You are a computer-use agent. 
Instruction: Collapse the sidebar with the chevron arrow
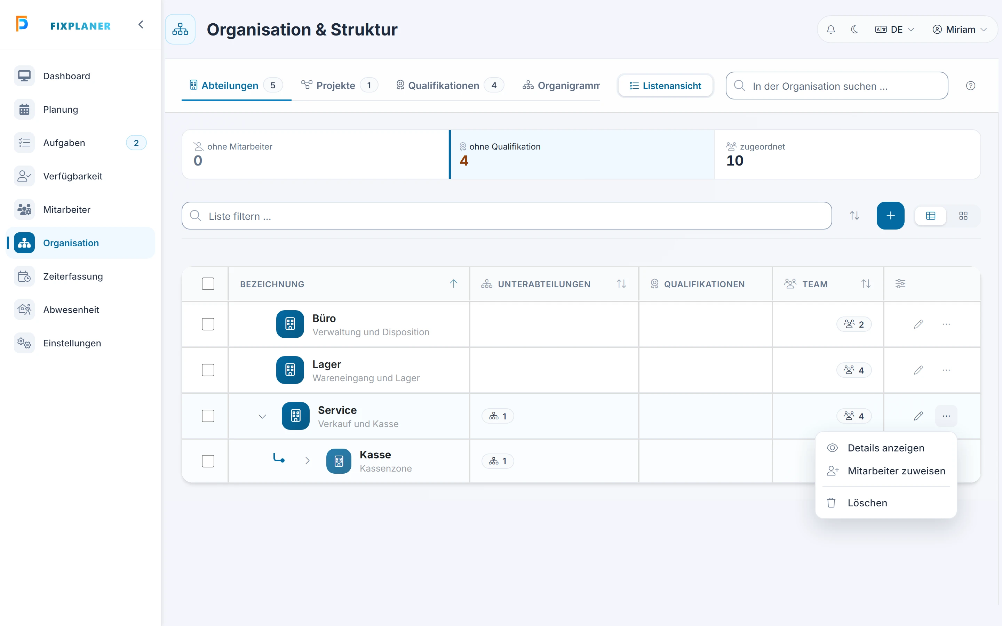pos(141,25)
